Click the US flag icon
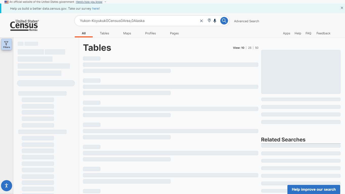 pyautogui.click(x=7, y=2)
